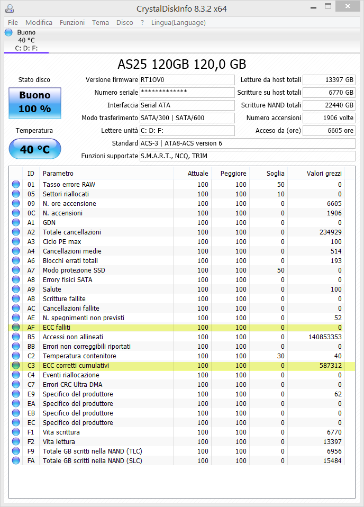Open the question mark help menu

click(x=142, y=22)
